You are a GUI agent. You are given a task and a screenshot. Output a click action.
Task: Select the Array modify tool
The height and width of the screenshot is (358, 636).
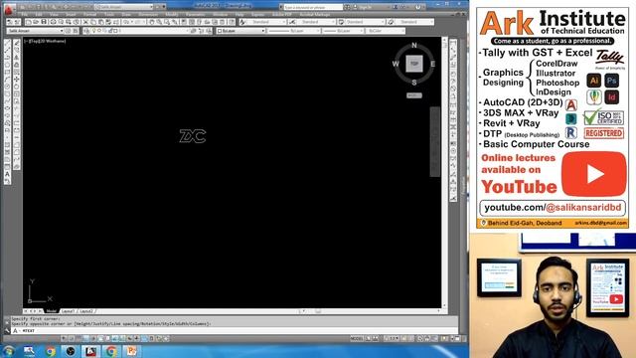click(x=17, y=72)
